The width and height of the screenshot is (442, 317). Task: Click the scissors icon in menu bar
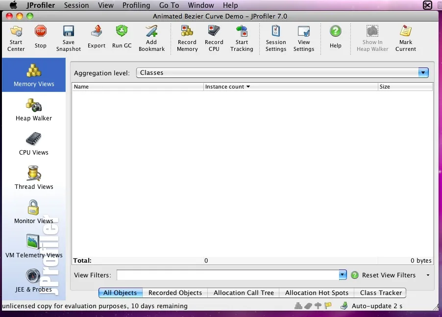pyautogui.click(x=427, y=5)
